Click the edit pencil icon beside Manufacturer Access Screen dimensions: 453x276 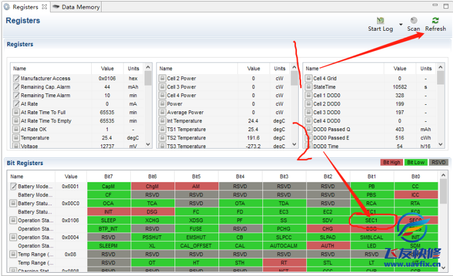pos(16,78)
